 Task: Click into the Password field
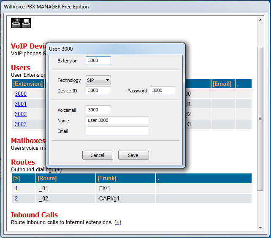[x=163, y=91]
